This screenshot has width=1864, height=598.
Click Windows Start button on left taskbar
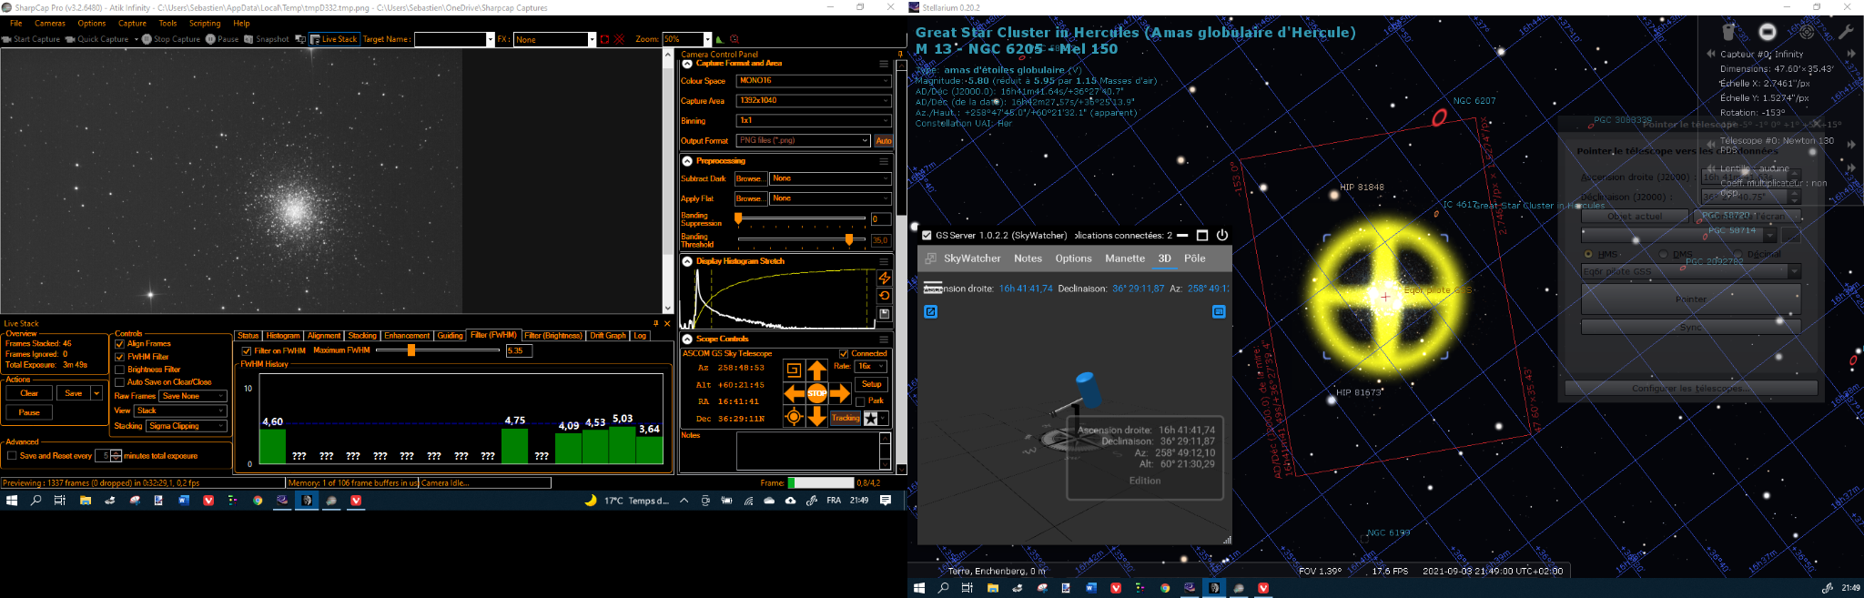12,500
